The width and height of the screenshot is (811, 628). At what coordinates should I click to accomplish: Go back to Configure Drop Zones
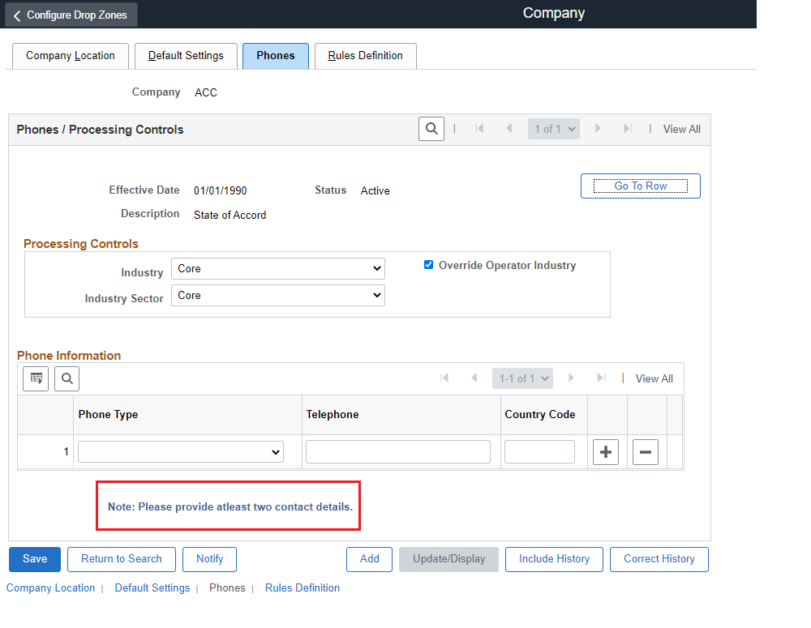click(71, 15)
